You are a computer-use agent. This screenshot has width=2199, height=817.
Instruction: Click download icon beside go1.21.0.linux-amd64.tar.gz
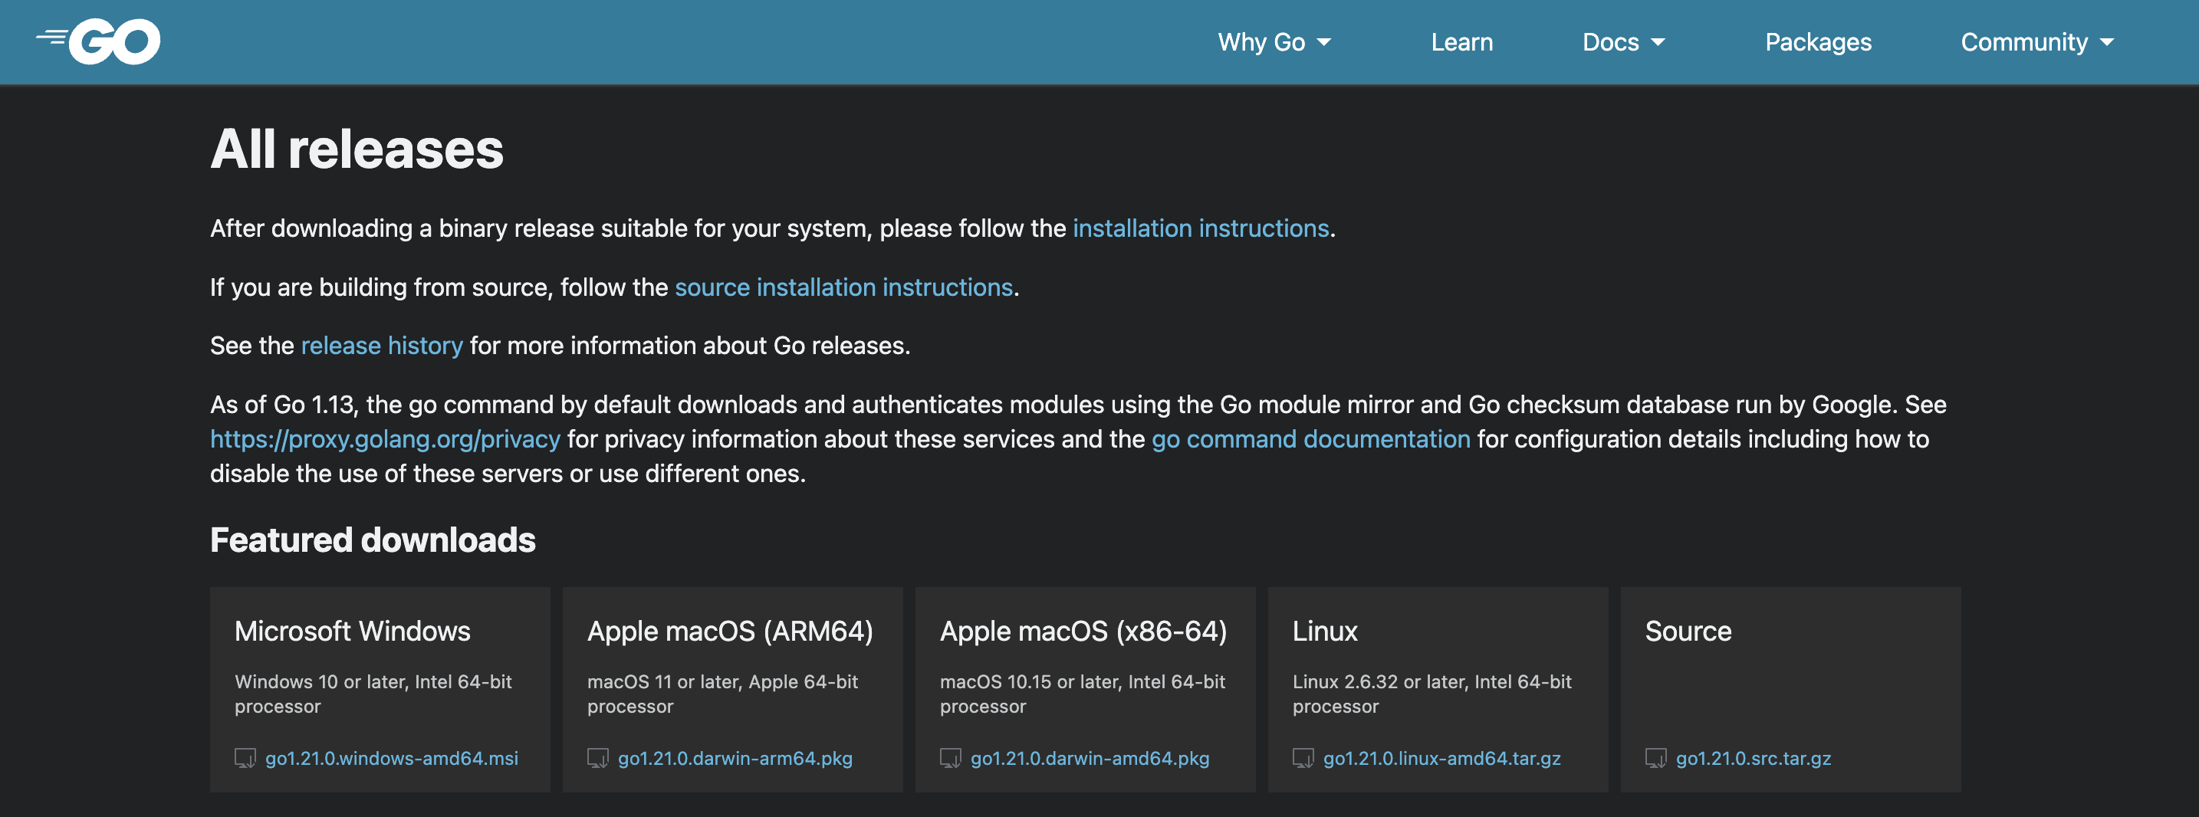pos(1303,758)
